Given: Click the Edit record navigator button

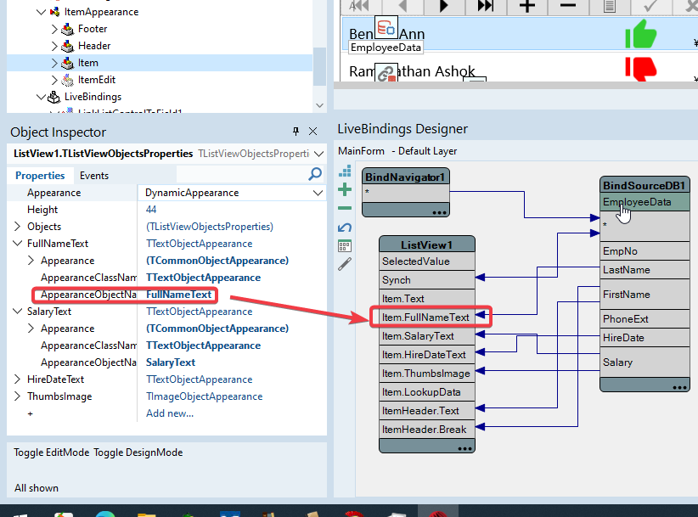Looking at the screenshot, I should pos(610,6).
